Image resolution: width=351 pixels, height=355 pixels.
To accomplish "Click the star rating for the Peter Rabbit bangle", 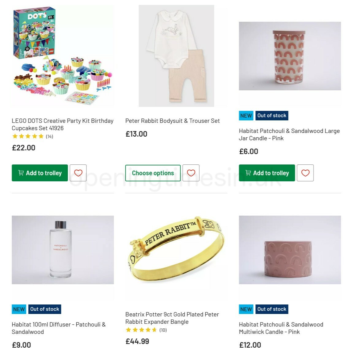I will click(141, 330).
